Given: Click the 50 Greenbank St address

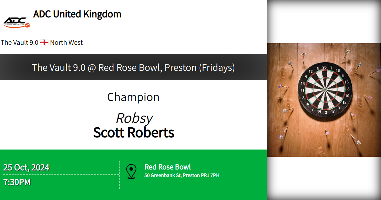Looking at the screenshot, I should [x=182, y=176].
